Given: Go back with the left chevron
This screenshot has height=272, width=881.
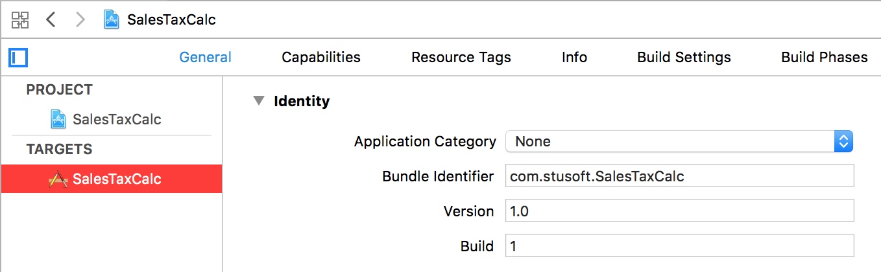Looking at the screenshot, I should pos(51,20).
